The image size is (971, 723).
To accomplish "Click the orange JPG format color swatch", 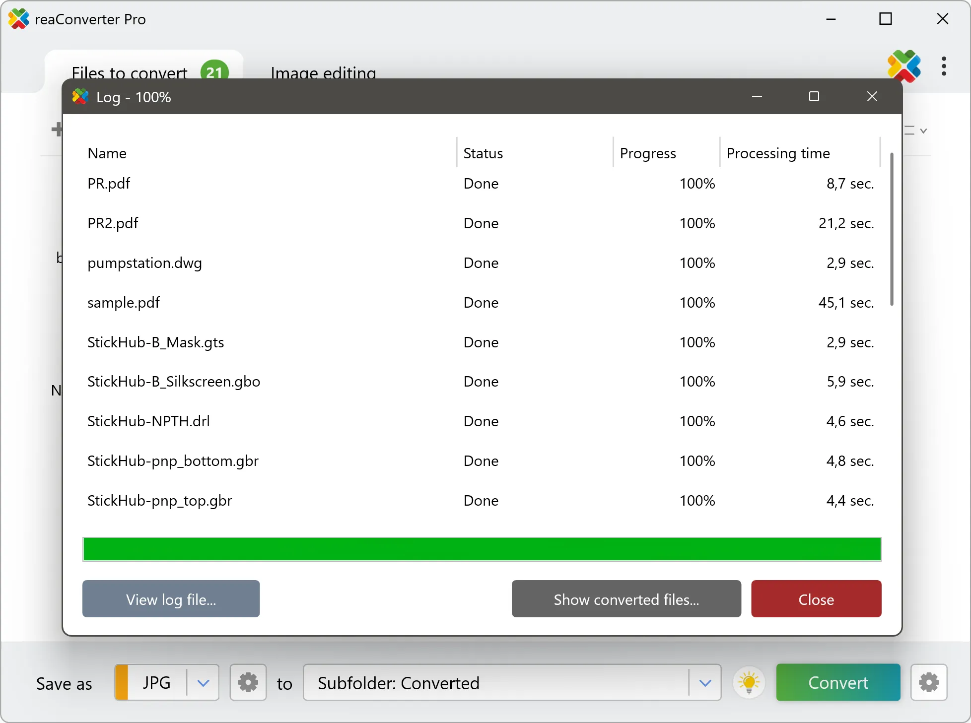I will 122,682.
